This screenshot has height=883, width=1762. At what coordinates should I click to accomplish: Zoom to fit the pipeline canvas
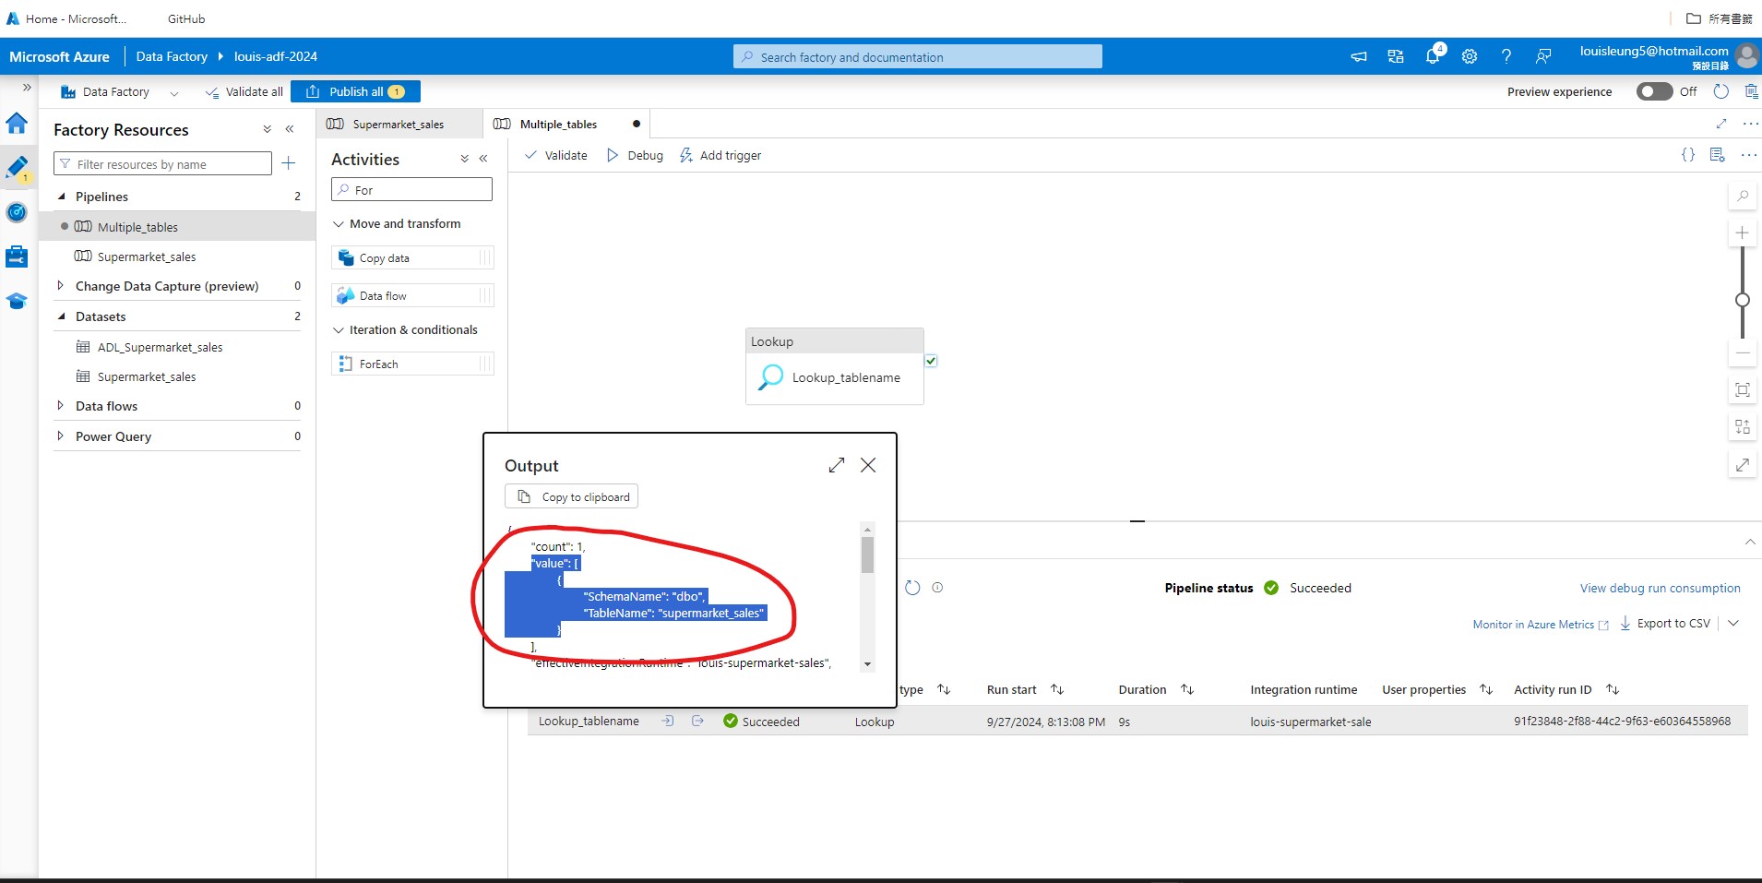point(1743,389)
